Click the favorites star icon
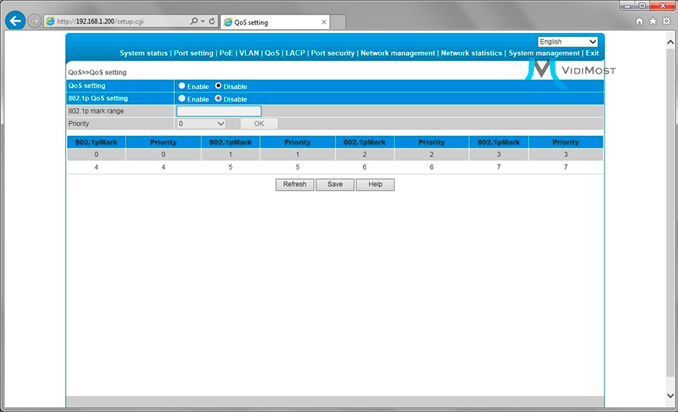The width and height of the screenshot is (678, 412). [x=653, y=21]
